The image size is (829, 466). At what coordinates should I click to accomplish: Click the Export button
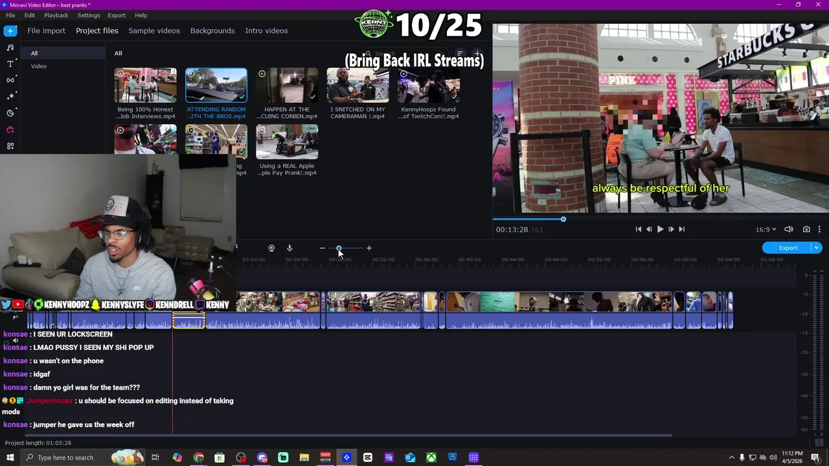(788, 248)
